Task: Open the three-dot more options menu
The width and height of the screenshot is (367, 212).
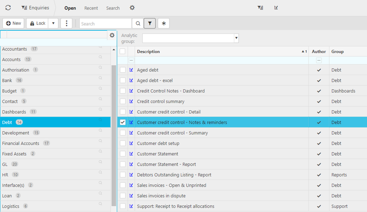Action: (x=66, y=23)
